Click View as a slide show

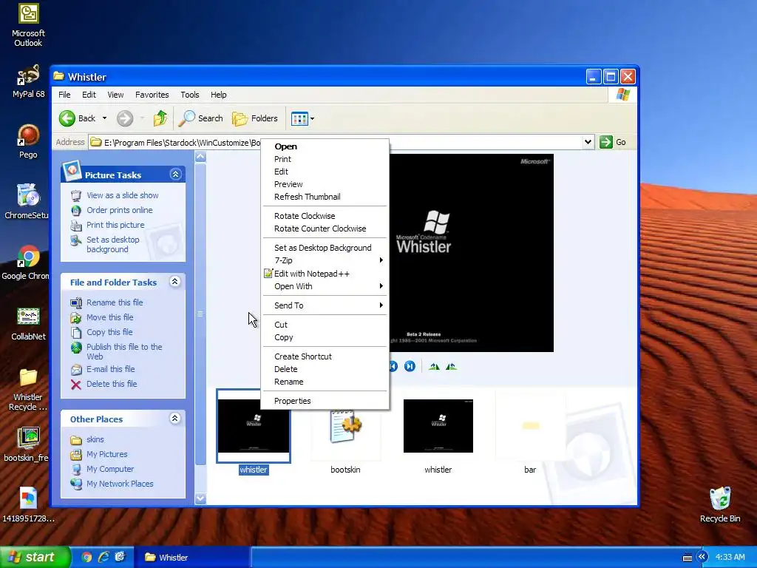tap(123, 195)
